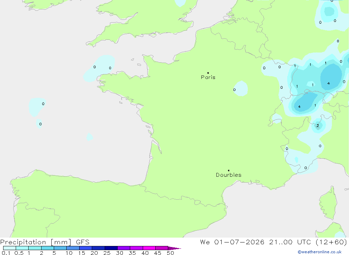Pick the 1–2 mm legend swatch
Viewport: 349px width, 255px height.
[x=35, y=248]
